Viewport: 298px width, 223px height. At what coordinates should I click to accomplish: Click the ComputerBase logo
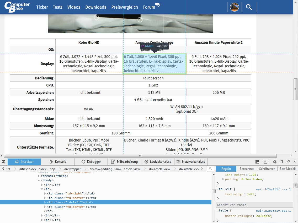[17, 7]
